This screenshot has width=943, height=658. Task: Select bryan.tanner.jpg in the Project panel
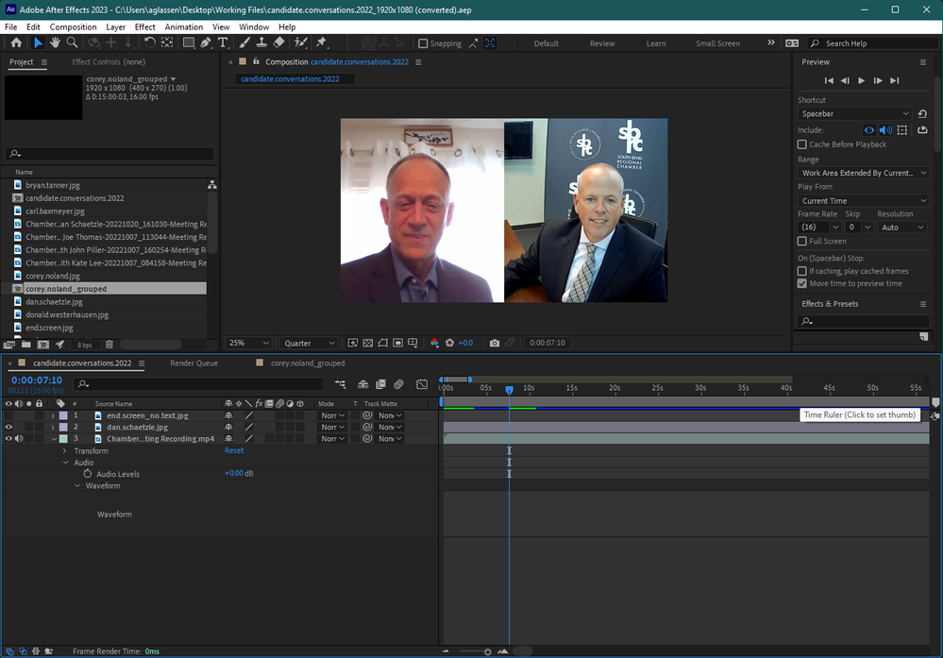click(x=53, y=186)
